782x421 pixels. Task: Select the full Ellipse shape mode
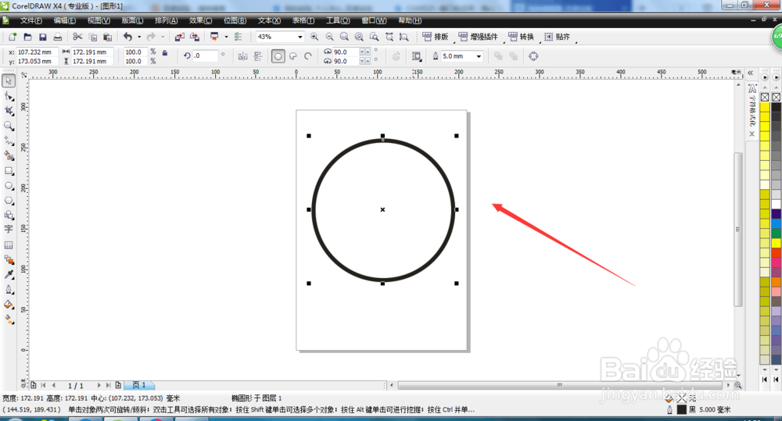click(x=278, y=56)
